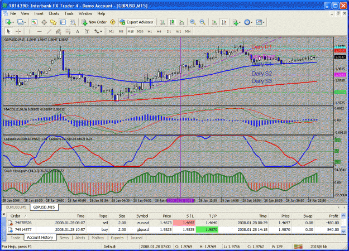
Task: Open the Templates dropdown
Action: [x=260, y=22]
